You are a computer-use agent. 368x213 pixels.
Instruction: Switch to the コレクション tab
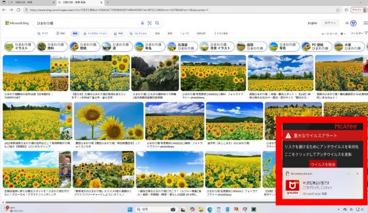[138, 34]
